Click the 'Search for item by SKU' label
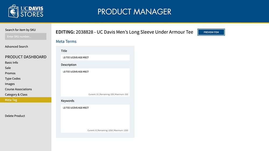269x151 pixels. (20, 30)
